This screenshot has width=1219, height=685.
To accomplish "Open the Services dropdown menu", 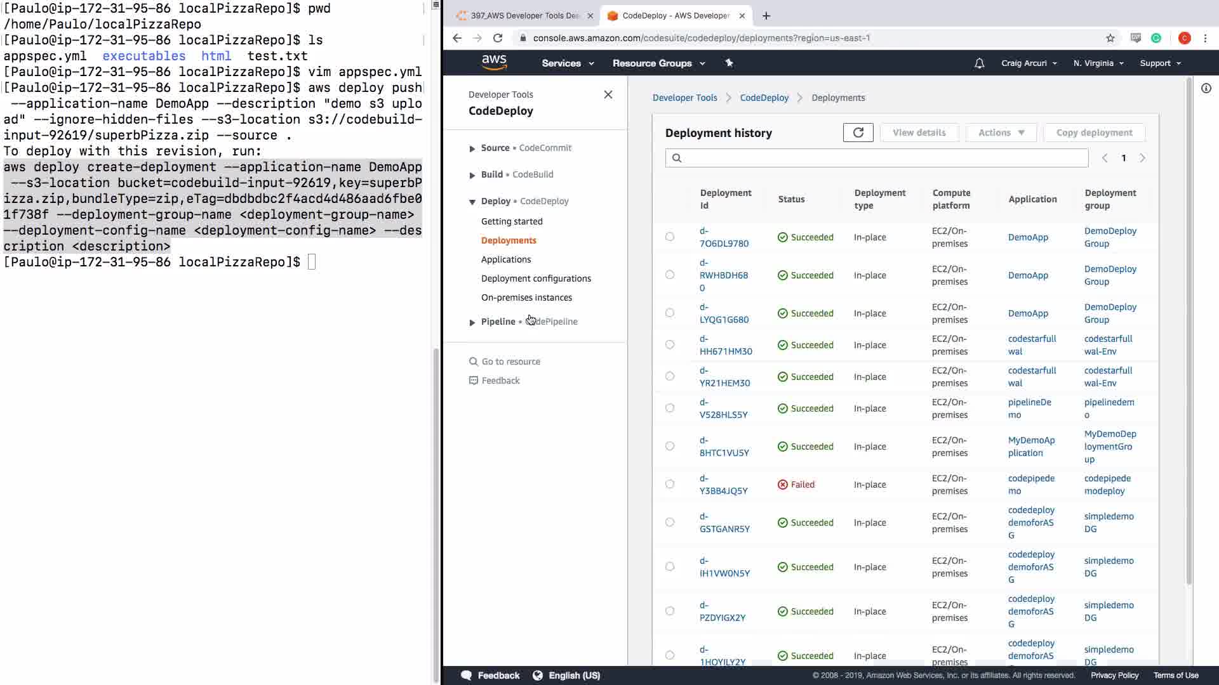I will pyautogui.click(x=567, y=63).
